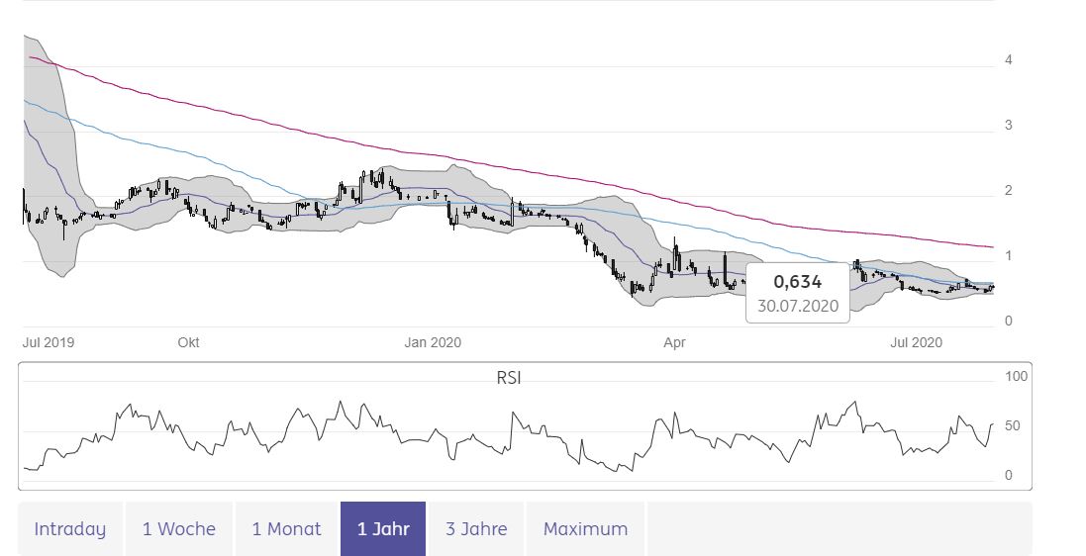Click the price axis value 2

point(1008,190)
